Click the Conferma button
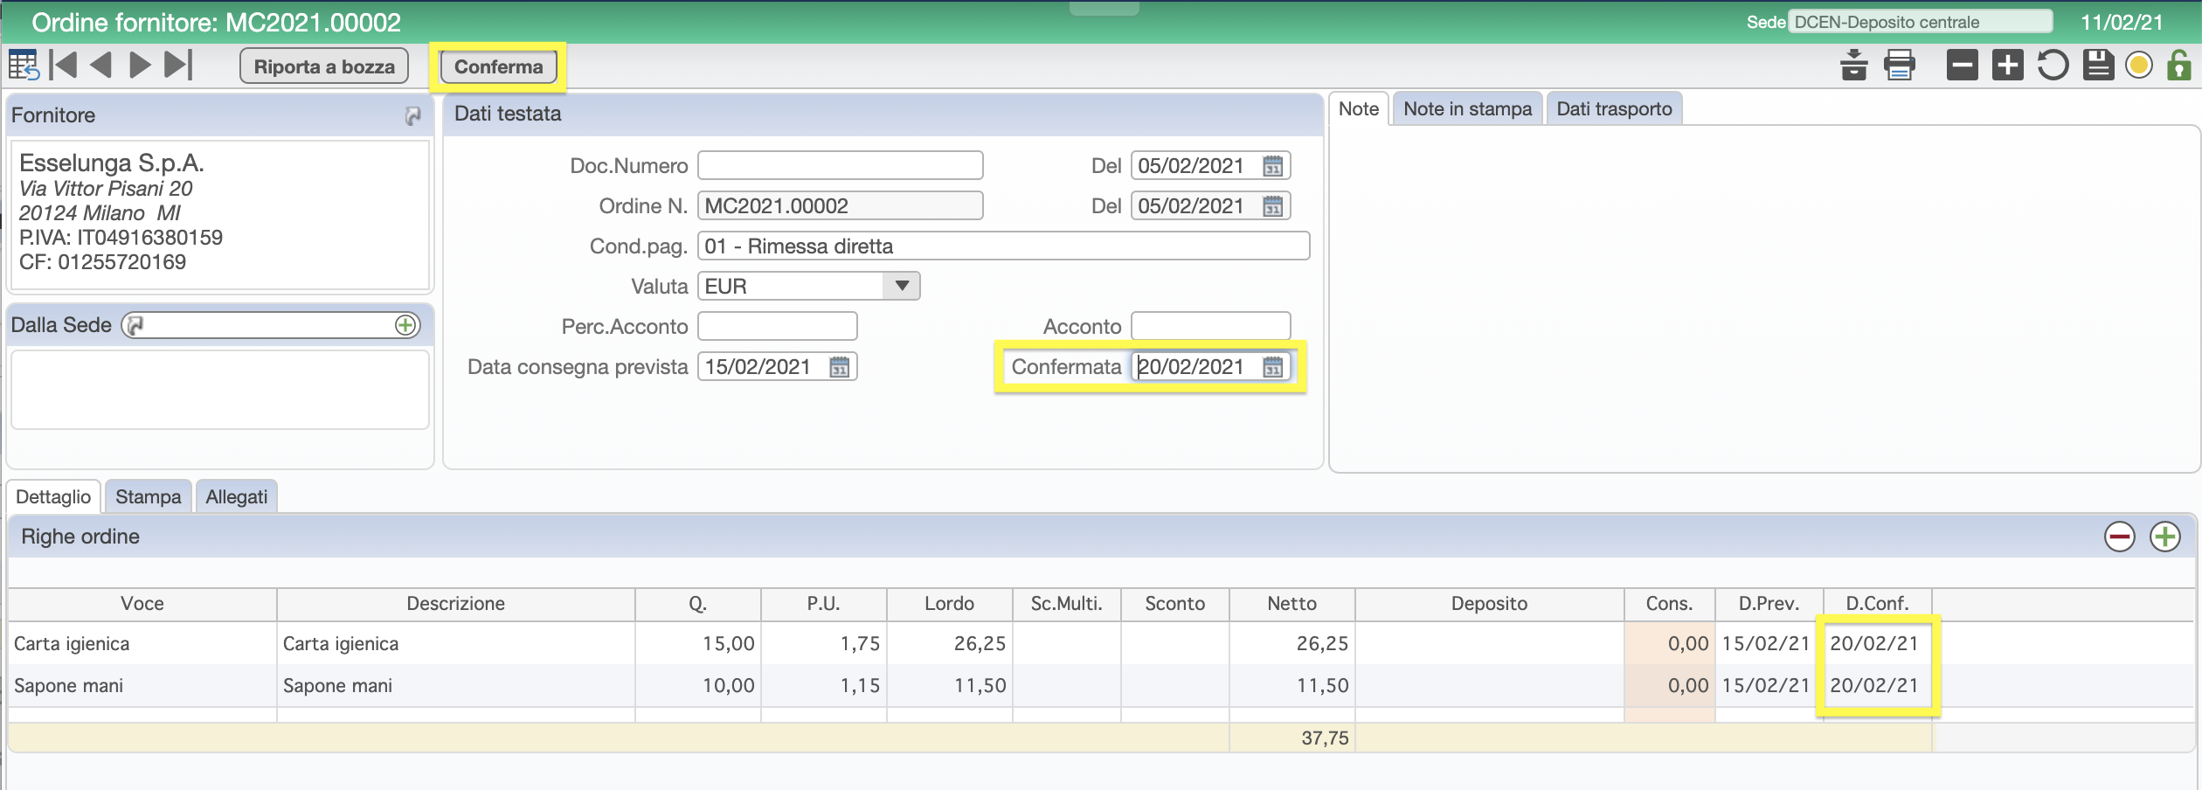The image size is (2202, 790). point(498,66)
